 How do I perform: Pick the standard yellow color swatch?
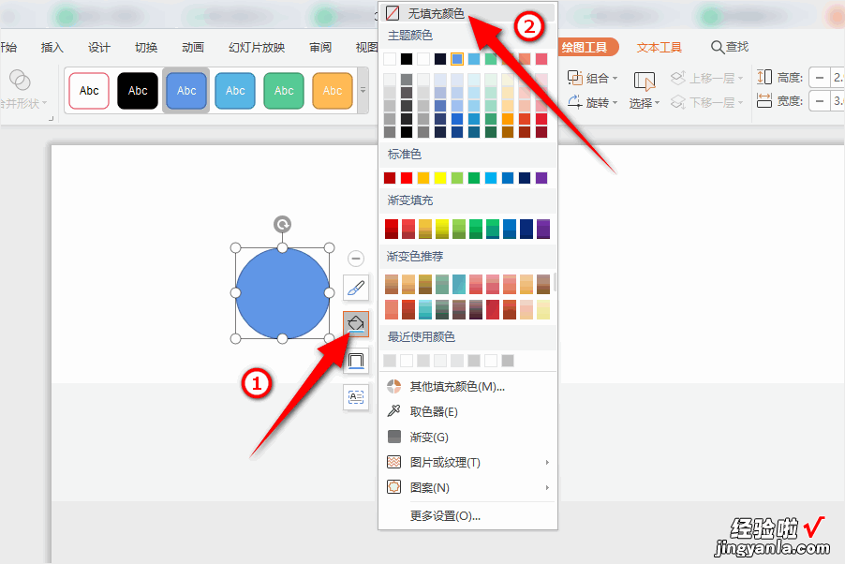(440, 178)
